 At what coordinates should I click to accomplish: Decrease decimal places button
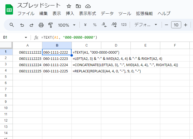tap(104, 25)
